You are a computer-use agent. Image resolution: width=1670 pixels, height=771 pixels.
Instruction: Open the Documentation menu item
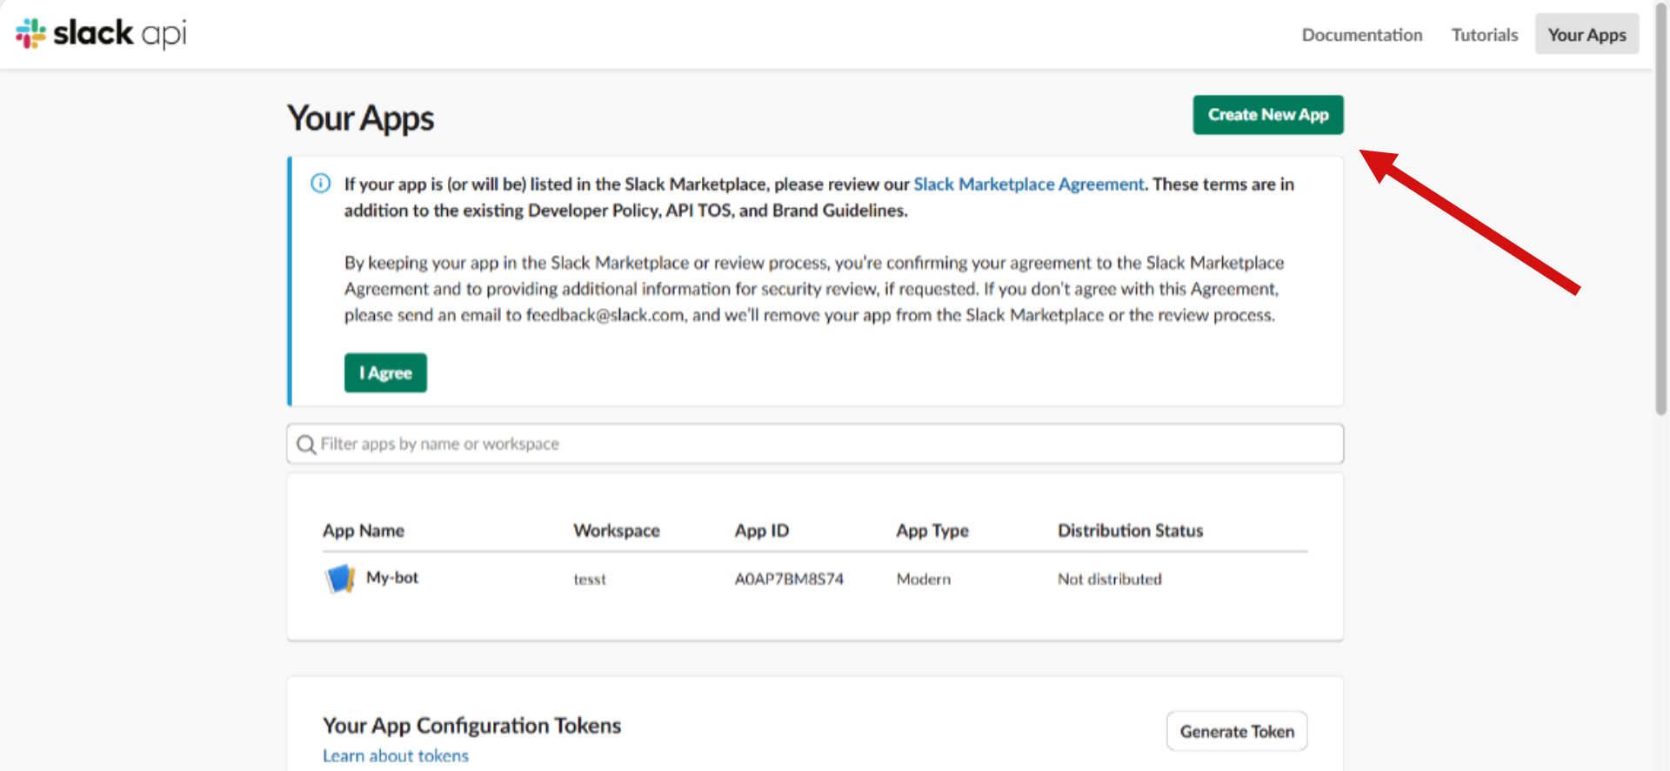(1362, 35)
